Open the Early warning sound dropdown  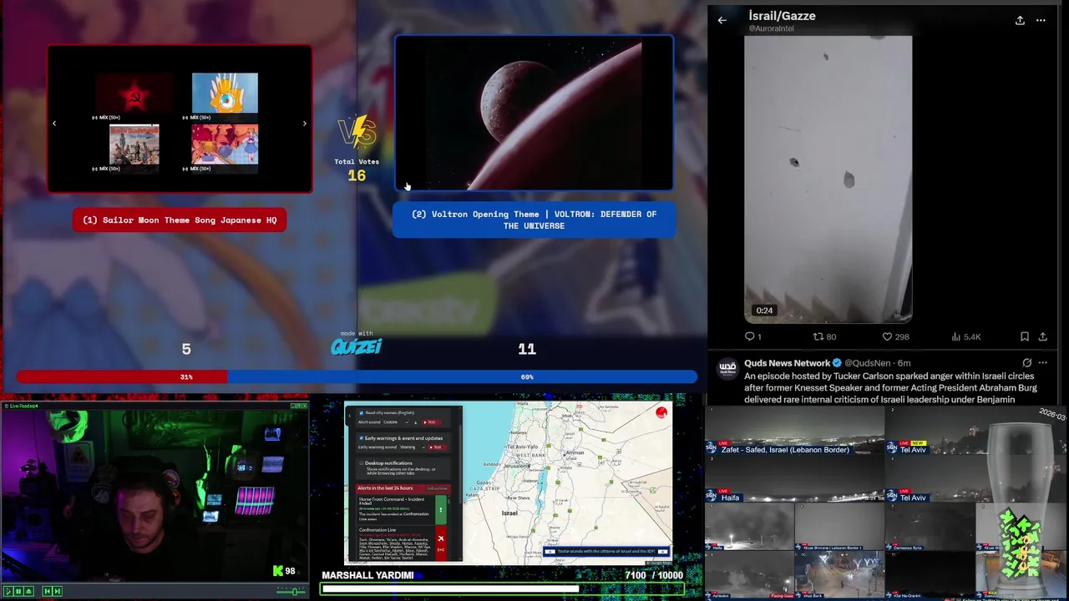pos(413,447)
